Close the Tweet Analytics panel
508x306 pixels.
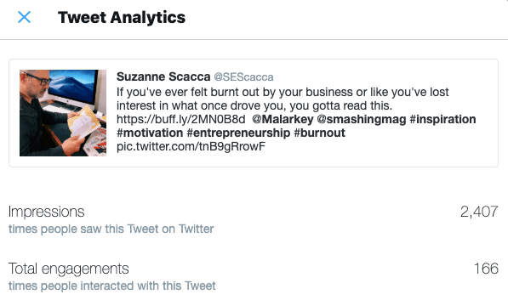24,17
